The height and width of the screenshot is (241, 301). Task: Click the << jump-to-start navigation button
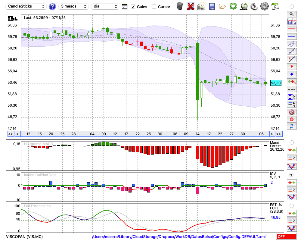click(x=10, y=134)
